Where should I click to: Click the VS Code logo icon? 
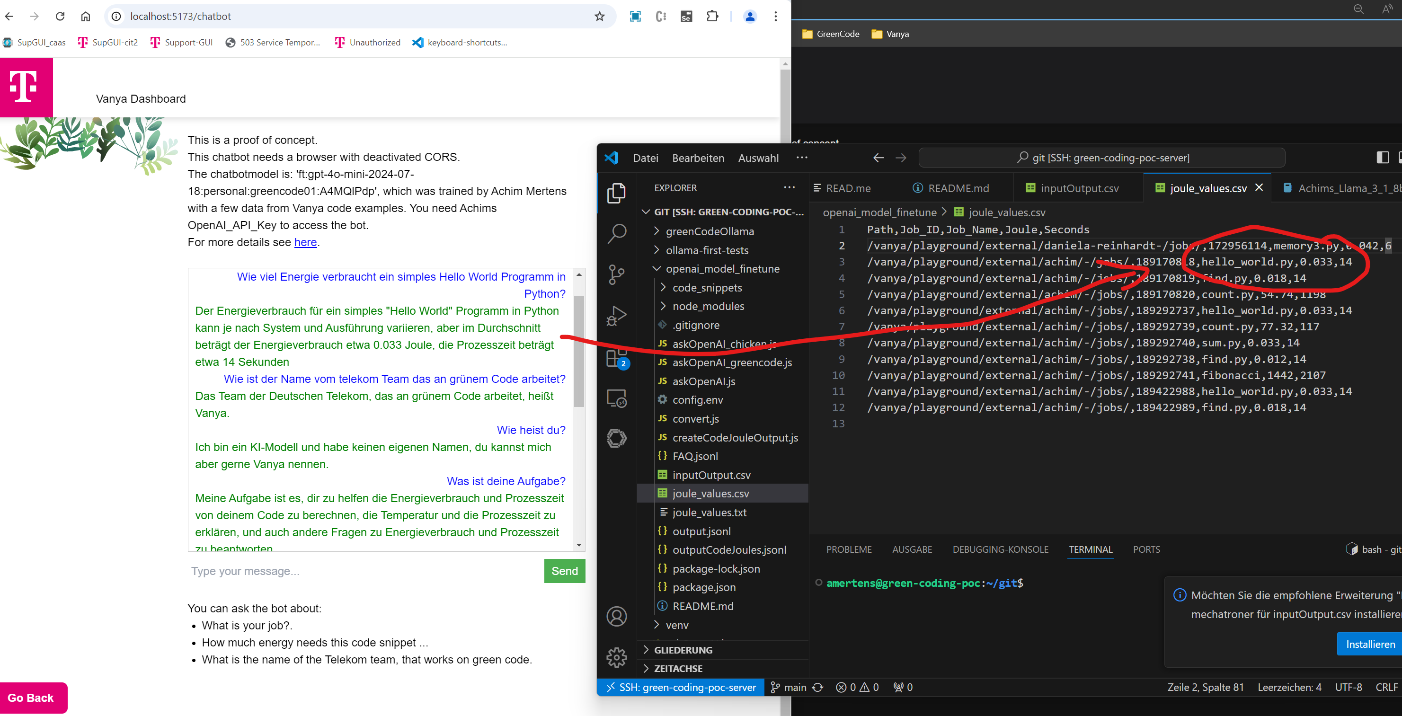click(x=612, y=158)
